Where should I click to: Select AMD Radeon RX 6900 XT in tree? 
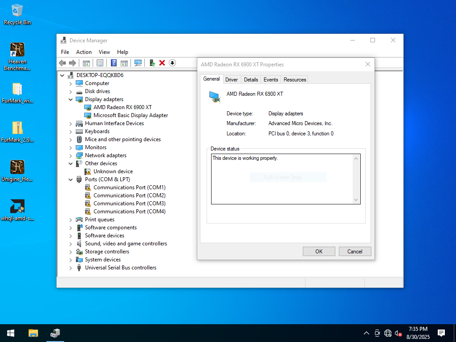122,107
